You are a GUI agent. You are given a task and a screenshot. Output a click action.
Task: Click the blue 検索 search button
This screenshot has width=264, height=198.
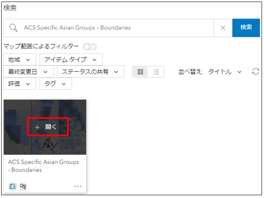point(246,28)
